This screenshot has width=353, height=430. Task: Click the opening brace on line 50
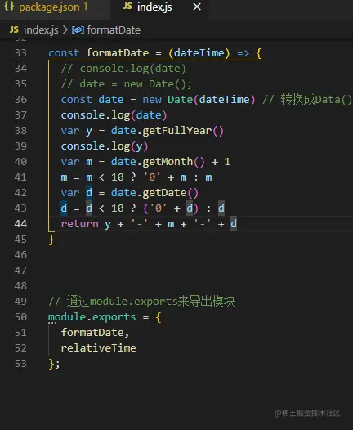click(x=159, y=317)
